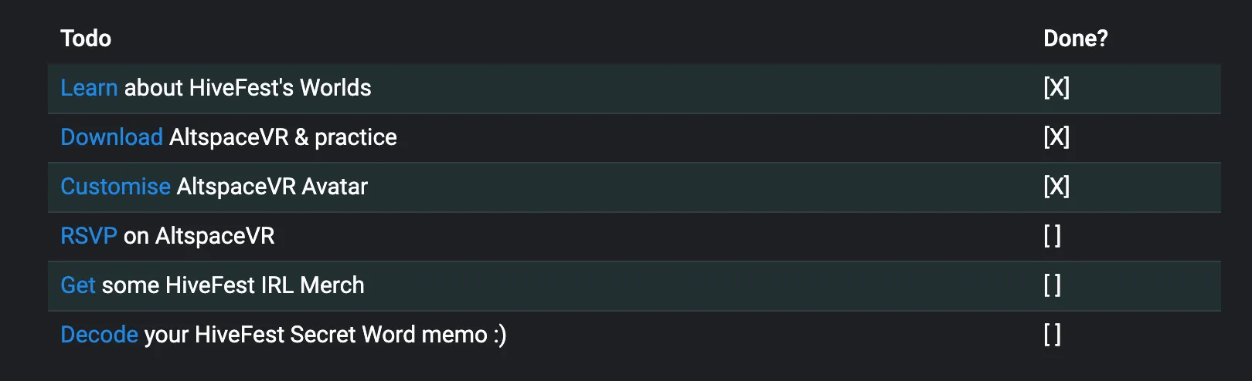Screen dimensions: 1252x381
Task: Click the empty [ ] marker in the RSVP row
Action: pyautogui.click(x=1052, y=236)
